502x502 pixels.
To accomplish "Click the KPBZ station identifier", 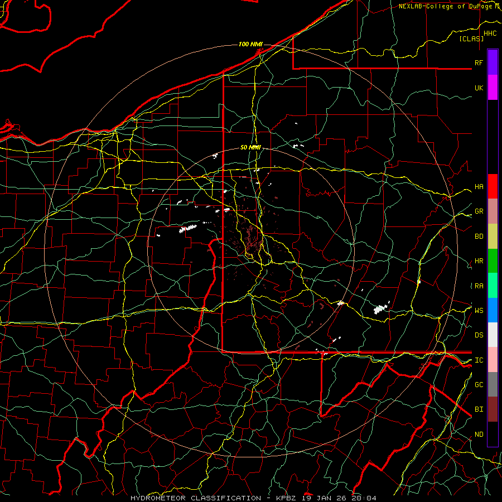I will point(284,498).
